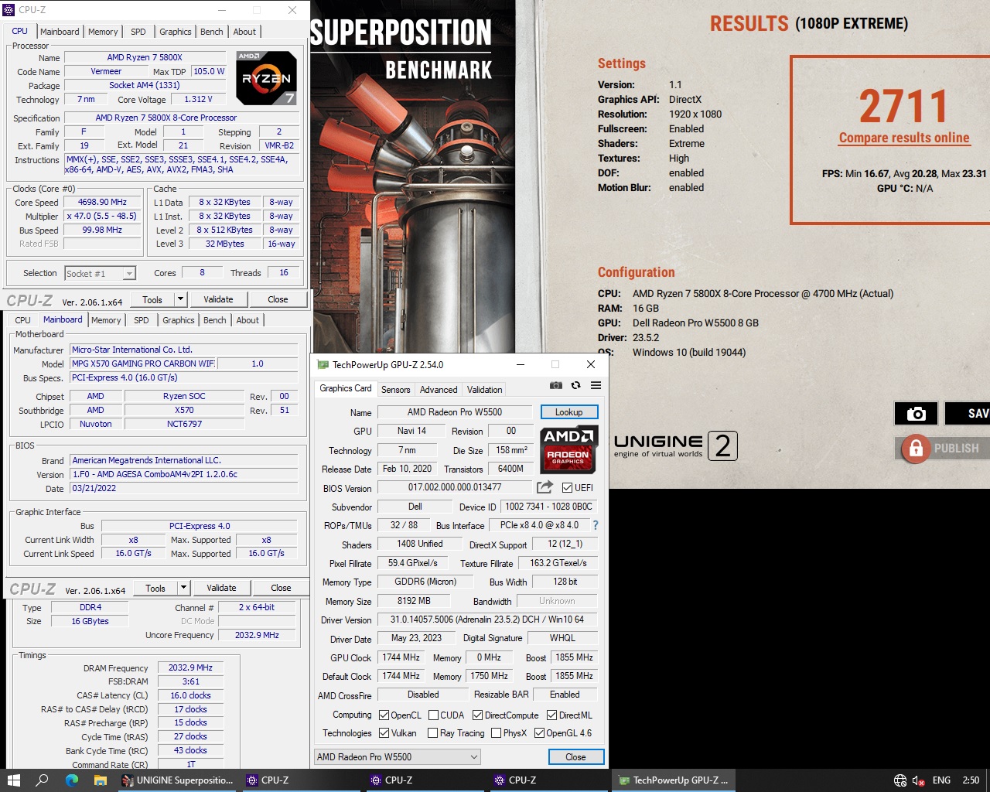Open the bus interface help question mark
The width and height of the screenshot is (990, 792).
595,525
